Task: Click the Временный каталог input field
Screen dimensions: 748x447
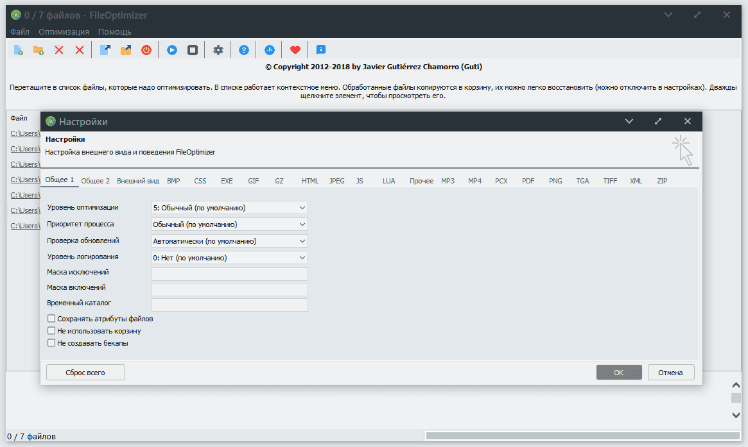Action: tap(229, 305)
